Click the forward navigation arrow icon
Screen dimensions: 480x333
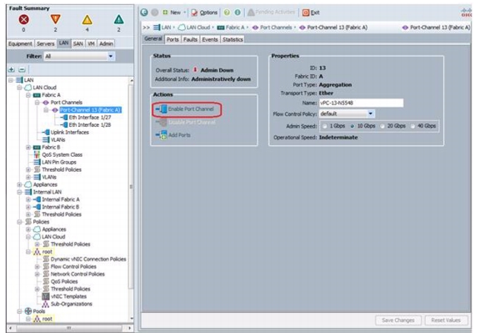tap(155, 13)
